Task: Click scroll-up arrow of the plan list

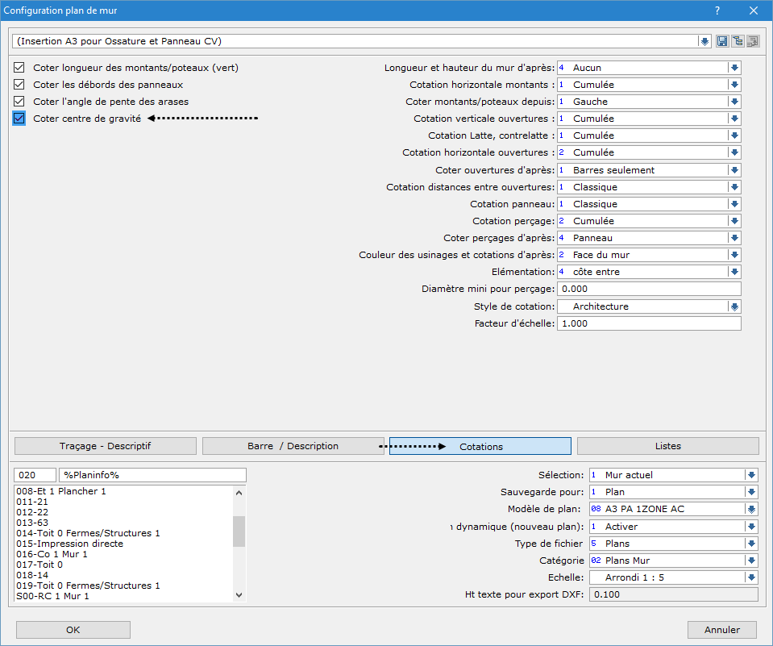Action: coord(239,492)
